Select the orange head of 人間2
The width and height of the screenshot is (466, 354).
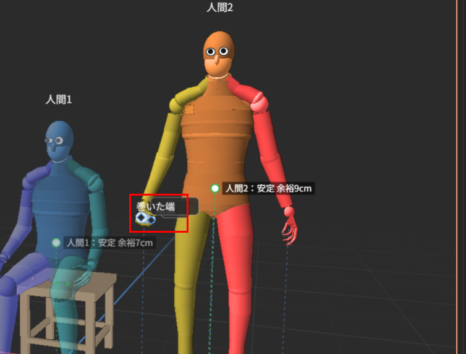[218, 54]
